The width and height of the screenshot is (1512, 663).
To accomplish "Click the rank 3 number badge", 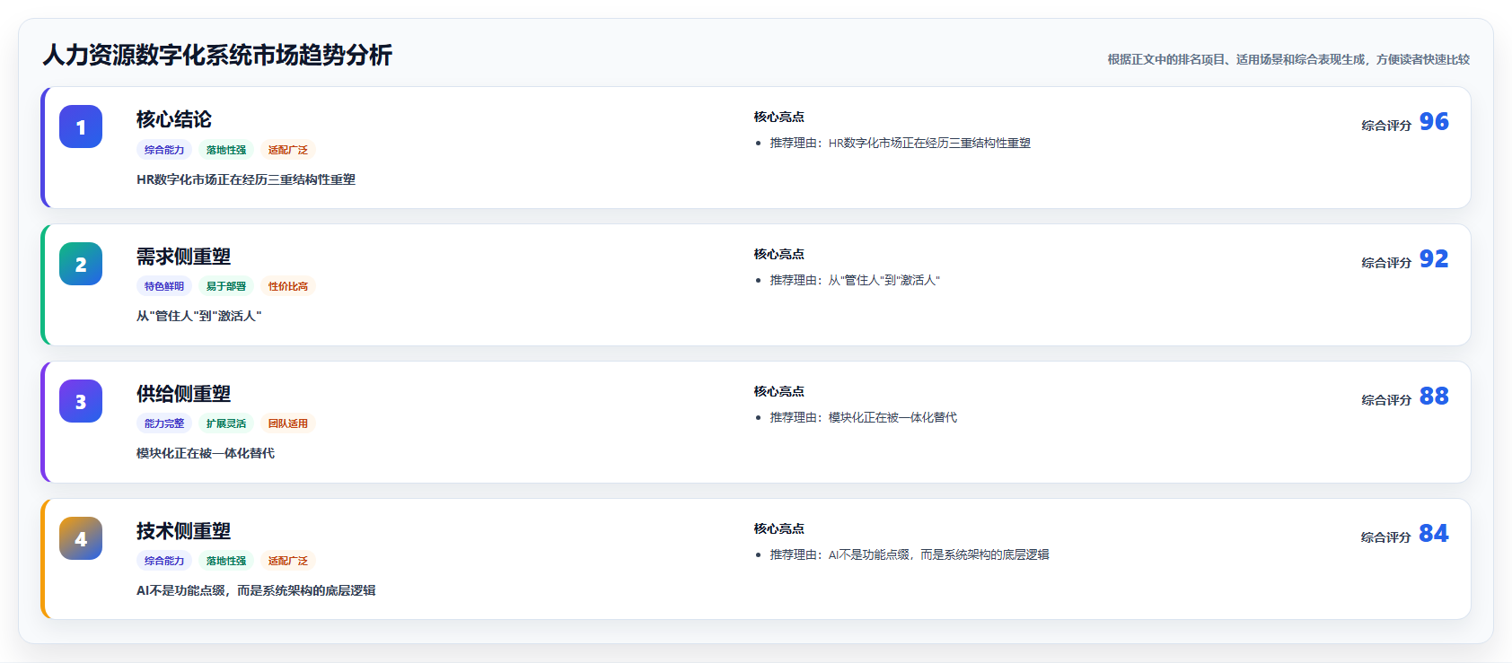I will tap(81, 401).
